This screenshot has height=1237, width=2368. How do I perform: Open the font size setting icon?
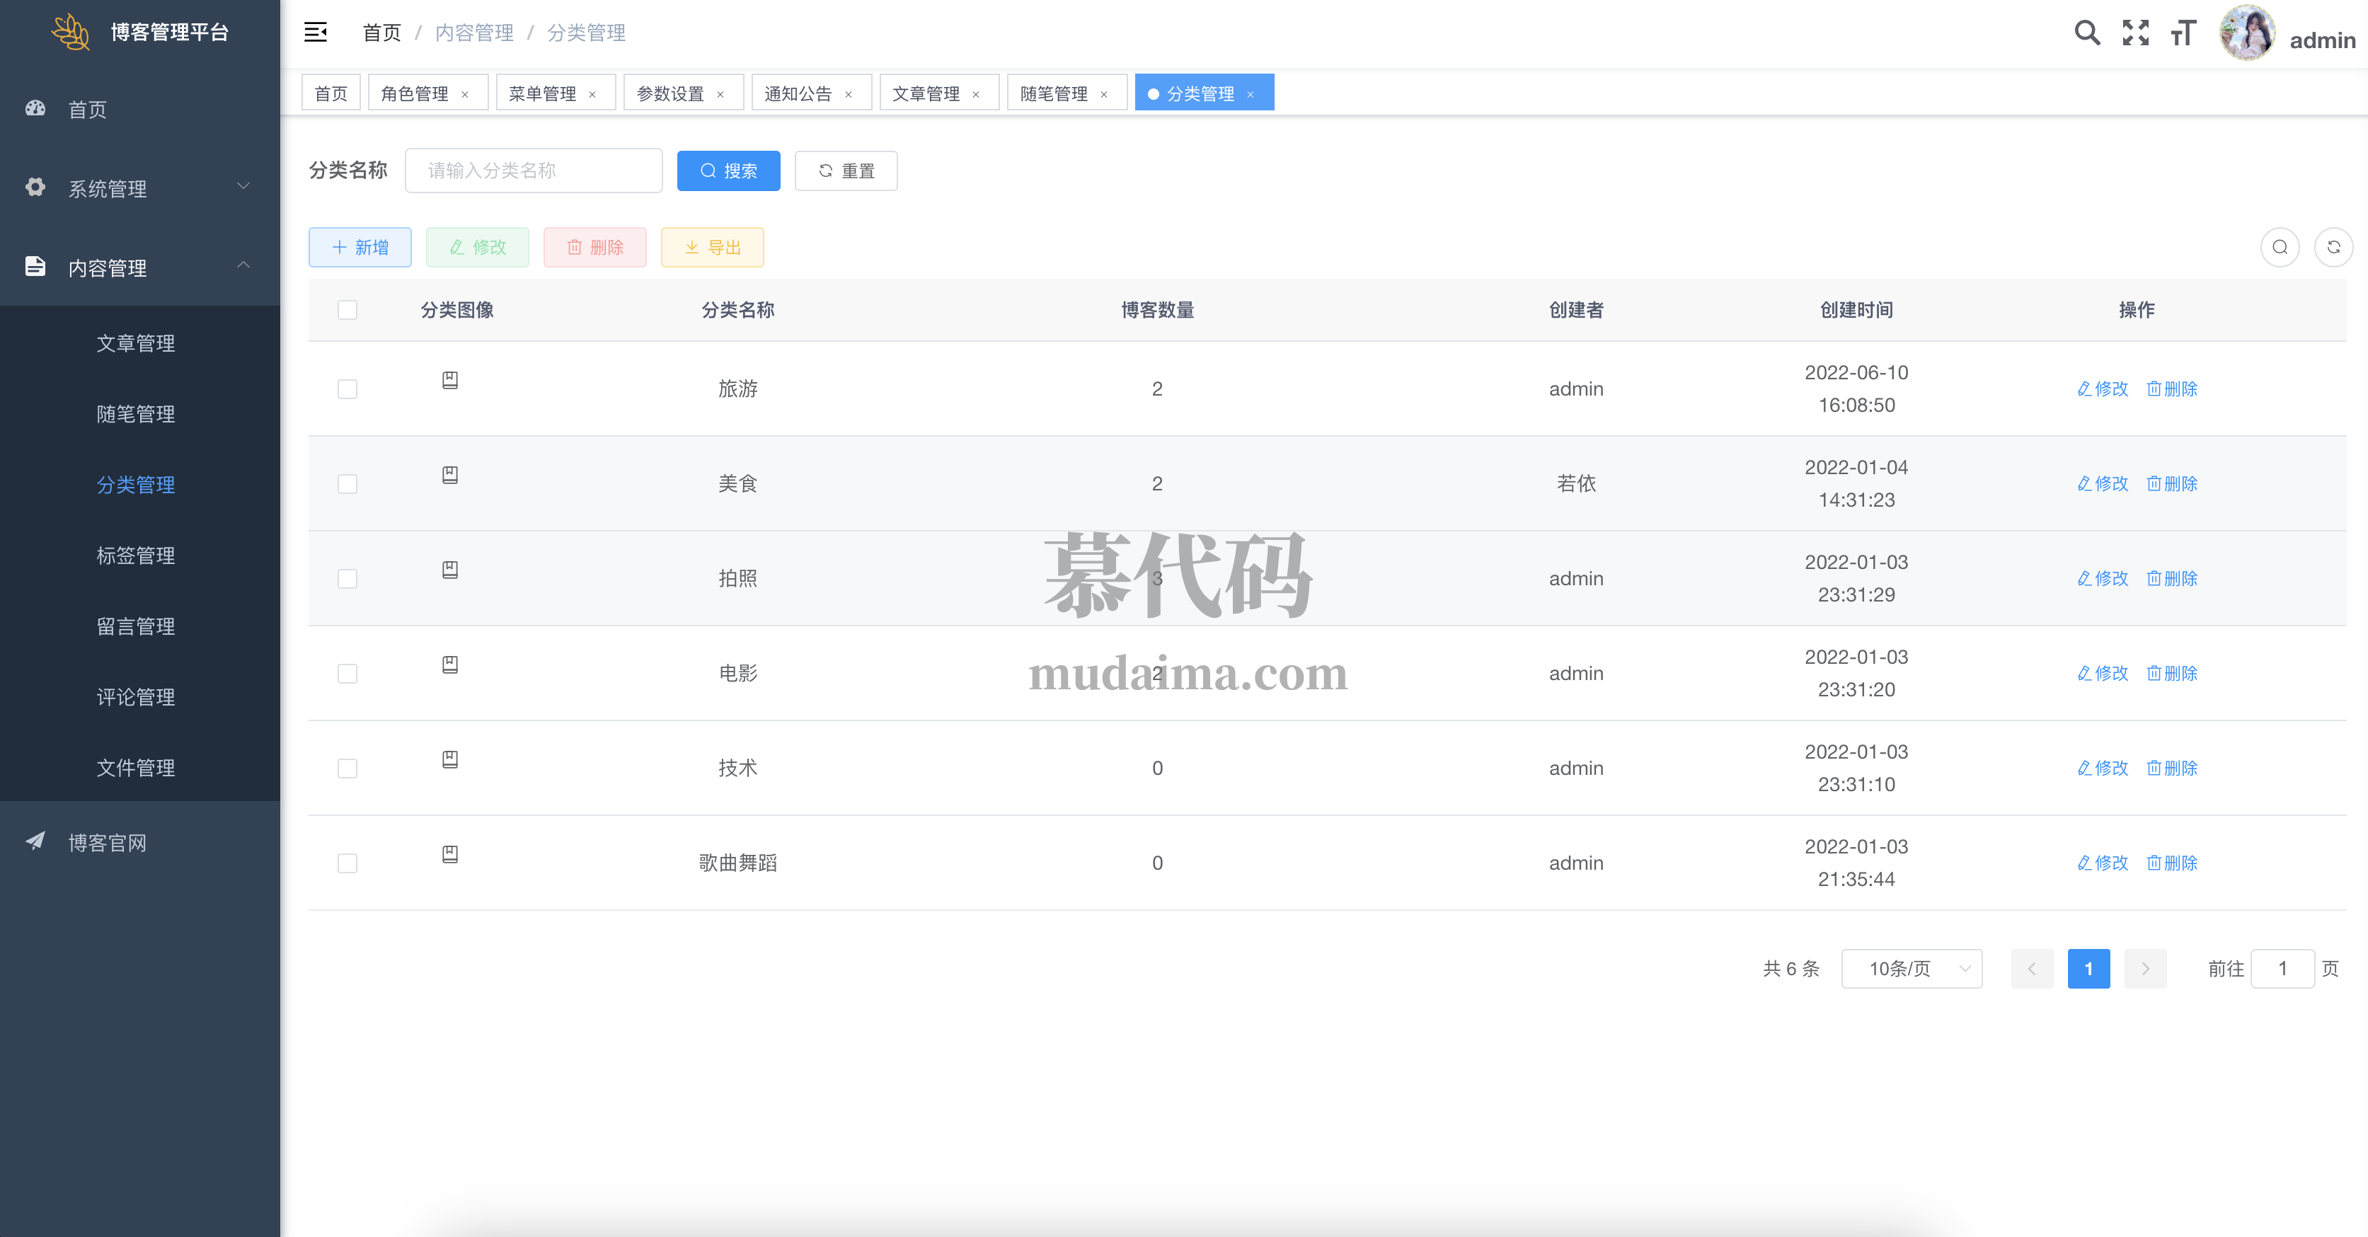tap(2183, 33)
